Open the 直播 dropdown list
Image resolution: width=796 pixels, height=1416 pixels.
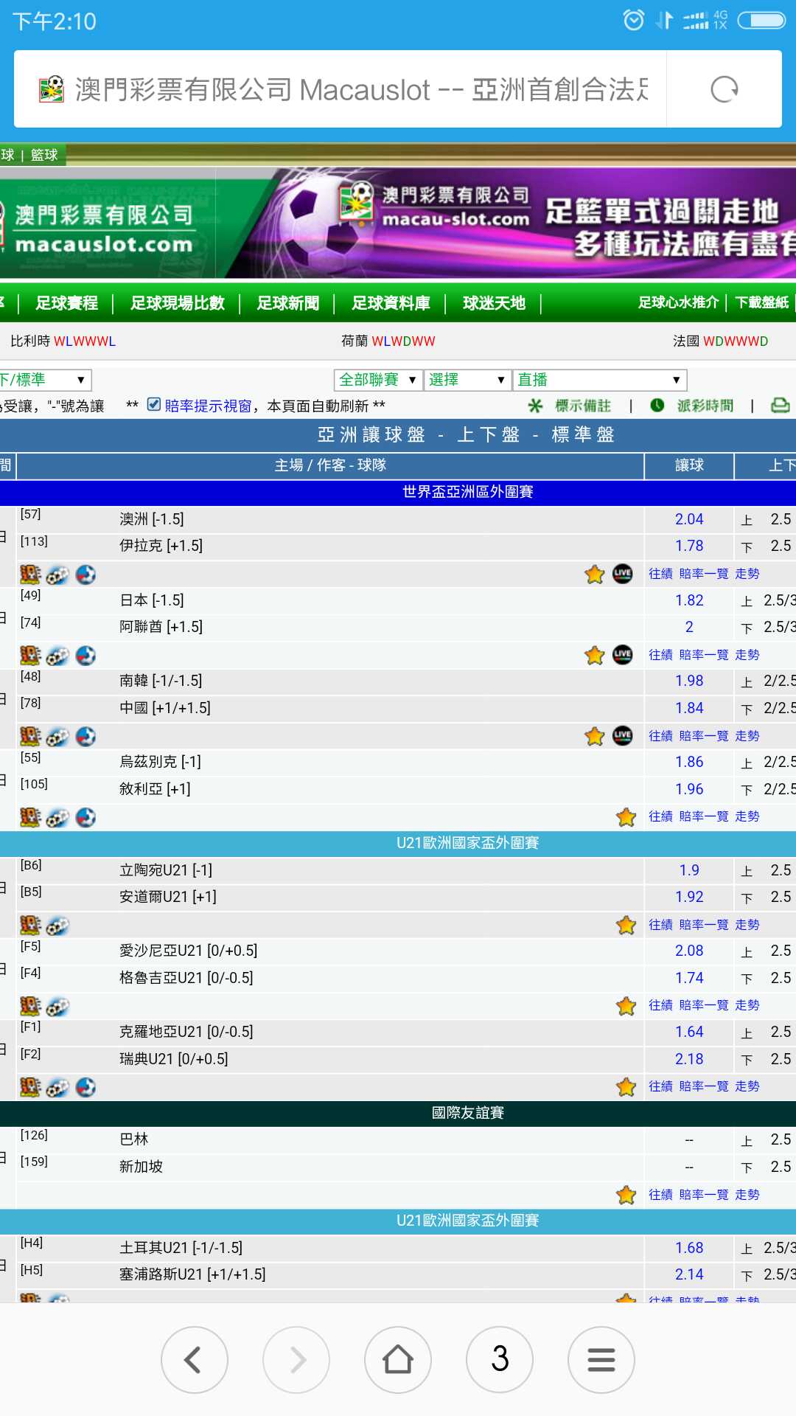pyautogui.click(x=599, y=380)
